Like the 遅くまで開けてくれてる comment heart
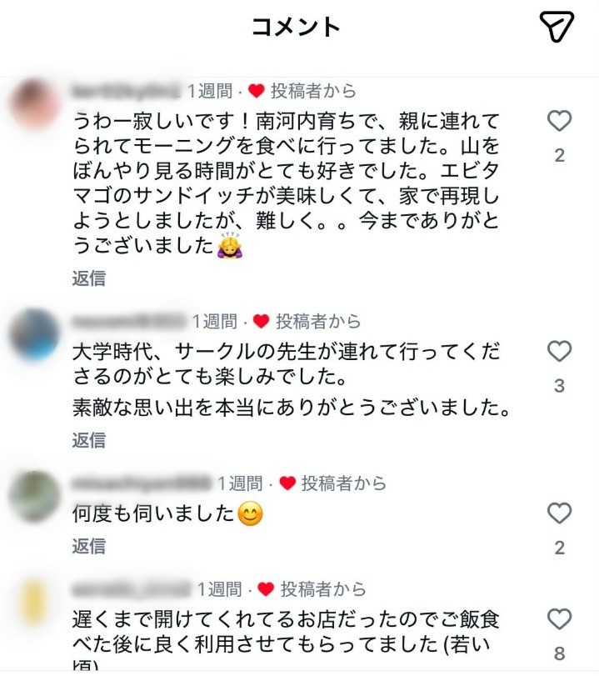This screenshot has height=676, width=599. (559, 619)
